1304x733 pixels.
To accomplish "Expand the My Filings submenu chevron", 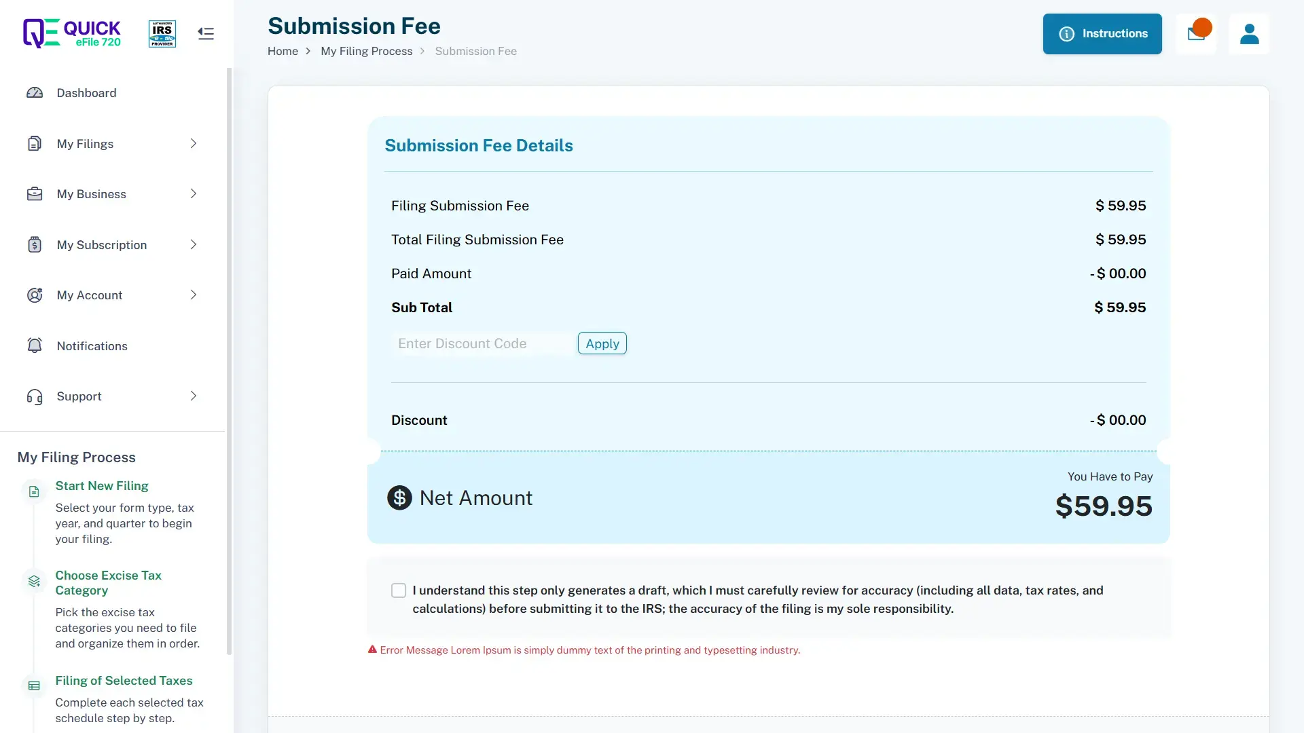I will tap(194, 144).
